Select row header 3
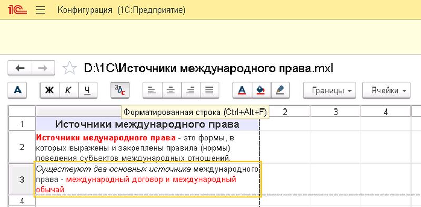The height and width of the screenshot is (207, 421). pyautogui.click(x=22, y=179)
